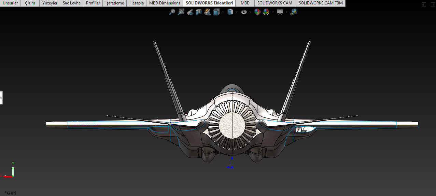Expand the View Orientation dropdown arrow
Viewport: 436px width, 196px height.
click(223, 12)
